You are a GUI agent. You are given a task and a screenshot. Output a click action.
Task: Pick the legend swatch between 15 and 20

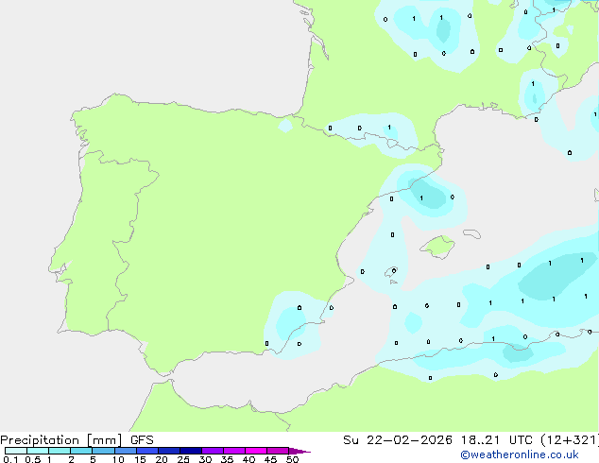tap(147, 451)
